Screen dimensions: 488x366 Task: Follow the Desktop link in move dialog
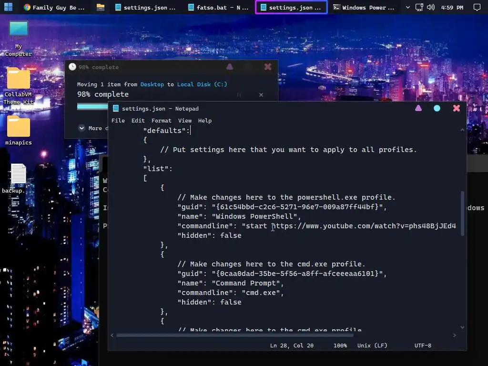(x=152, y=84)
